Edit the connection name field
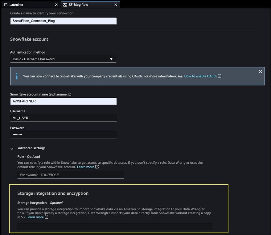This screenshot has width=271, height=235. (x=64, y=21)
